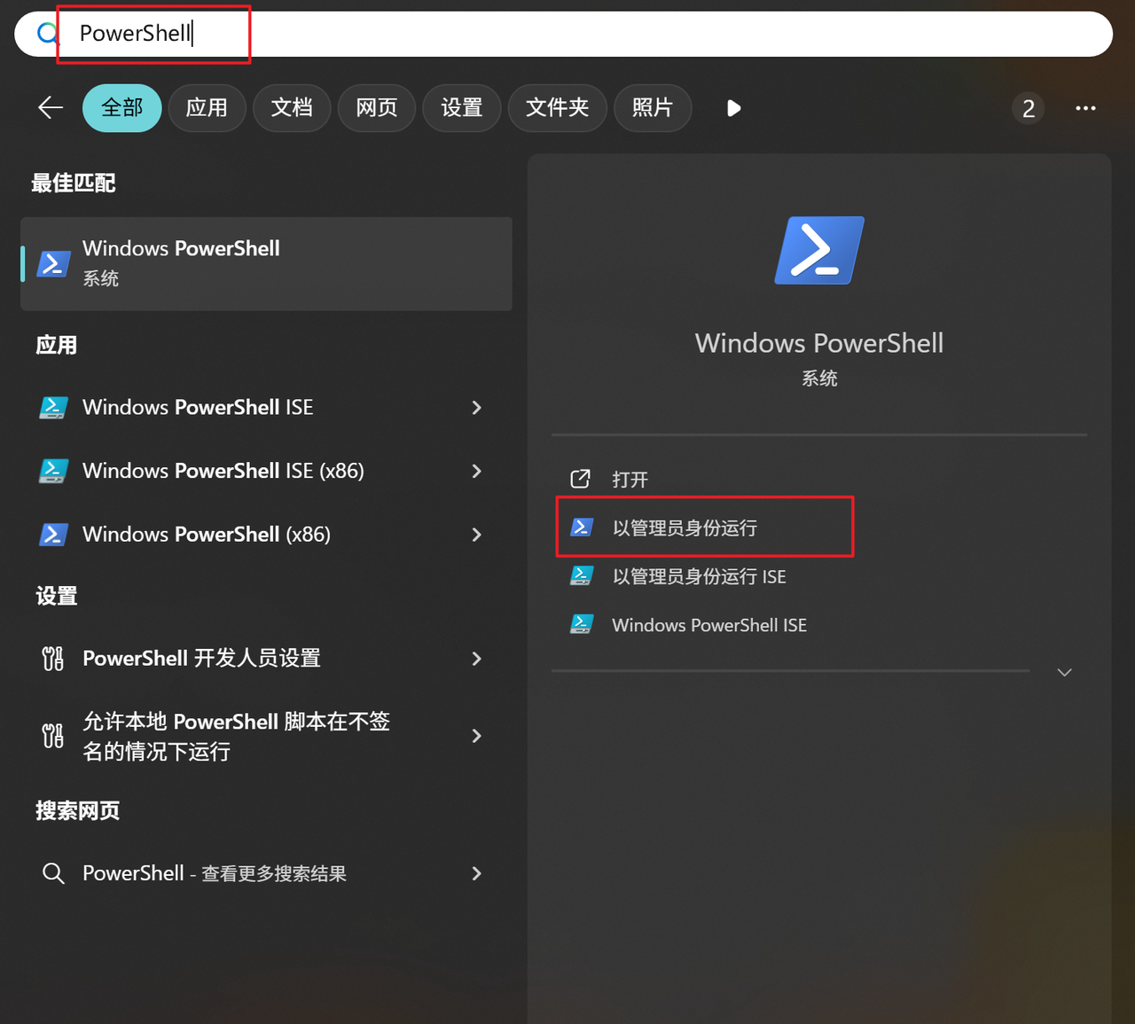The height and width of the screenshot is (1024, 1135).
Task: Switch to the 应用 filter tab
Action: [207, 108]
